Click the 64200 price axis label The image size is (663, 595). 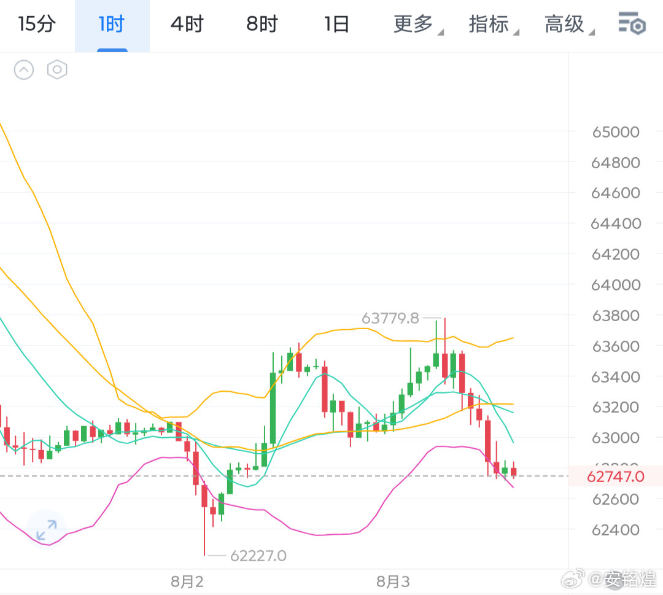[616, 254]
